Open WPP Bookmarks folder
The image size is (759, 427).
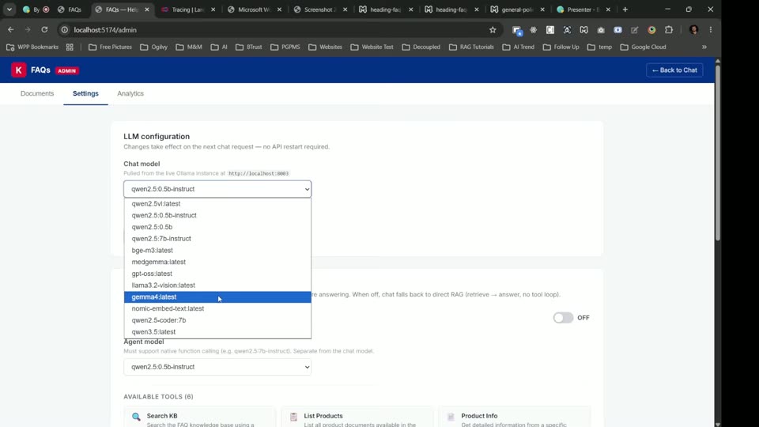coord(32,47)
